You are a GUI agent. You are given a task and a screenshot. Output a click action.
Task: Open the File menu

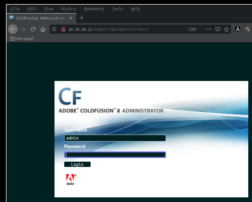click(15, 9)
